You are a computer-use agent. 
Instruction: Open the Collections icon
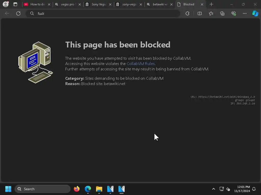pos(222,13)
